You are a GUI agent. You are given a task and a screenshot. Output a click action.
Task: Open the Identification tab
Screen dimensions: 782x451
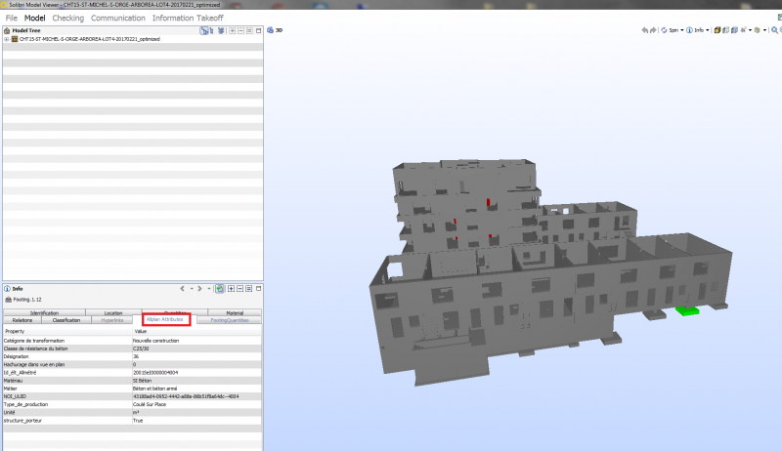pyautogui.click(x=44, y=312)
